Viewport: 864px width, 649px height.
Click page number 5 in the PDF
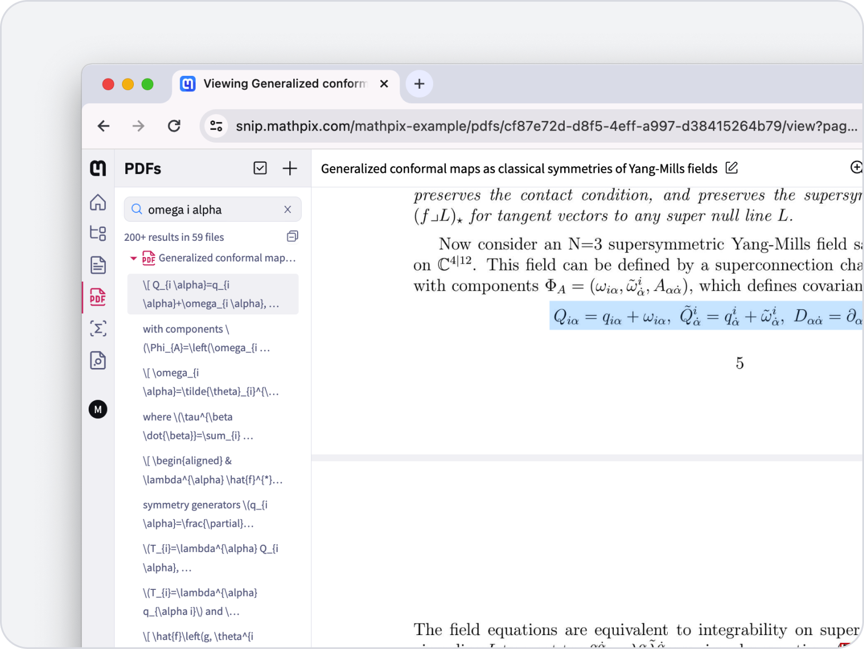740,364
